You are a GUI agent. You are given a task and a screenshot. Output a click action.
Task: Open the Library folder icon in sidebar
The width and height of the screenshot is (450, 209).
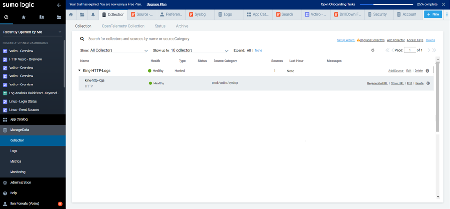coord(59,17)
